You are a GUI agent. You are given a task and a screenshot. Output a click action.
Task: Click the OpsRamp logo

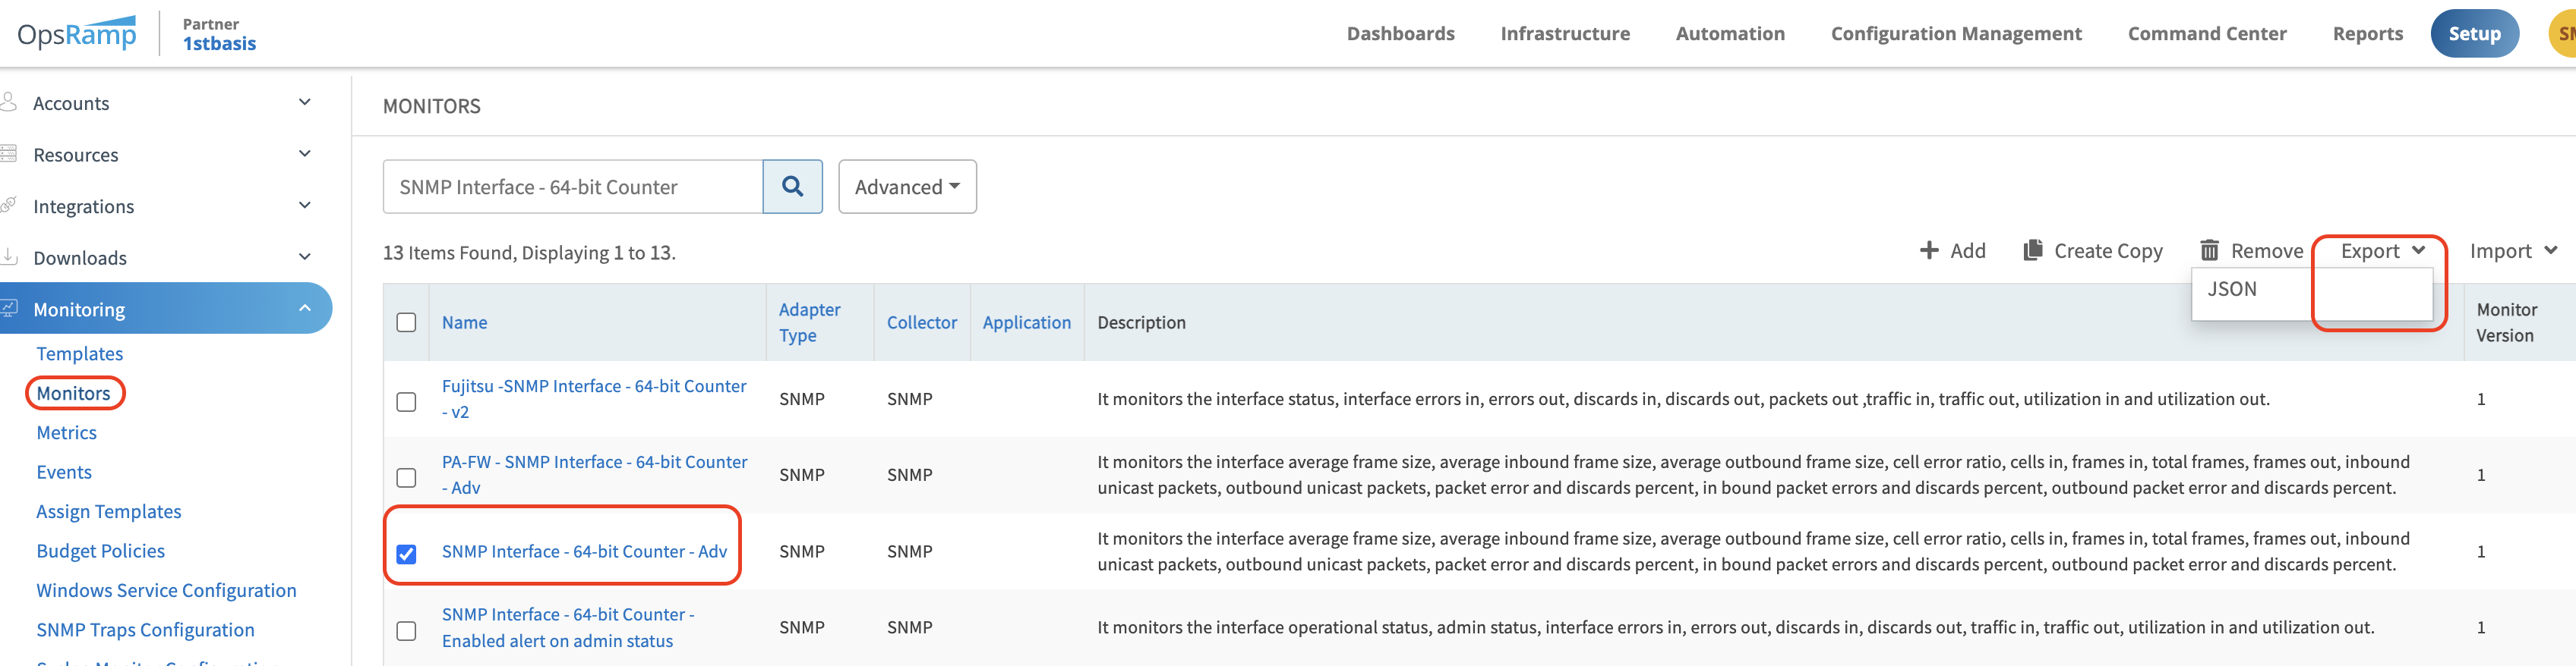pos(77,34)
